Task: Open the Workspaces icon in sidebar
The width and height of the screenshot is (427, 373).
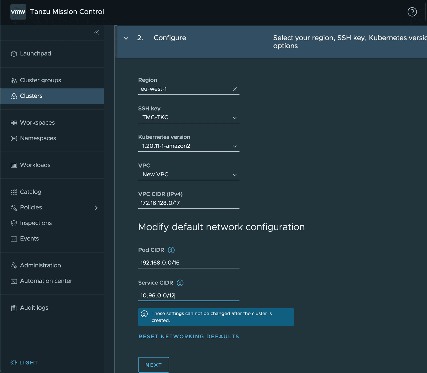Action: (14, 123)
